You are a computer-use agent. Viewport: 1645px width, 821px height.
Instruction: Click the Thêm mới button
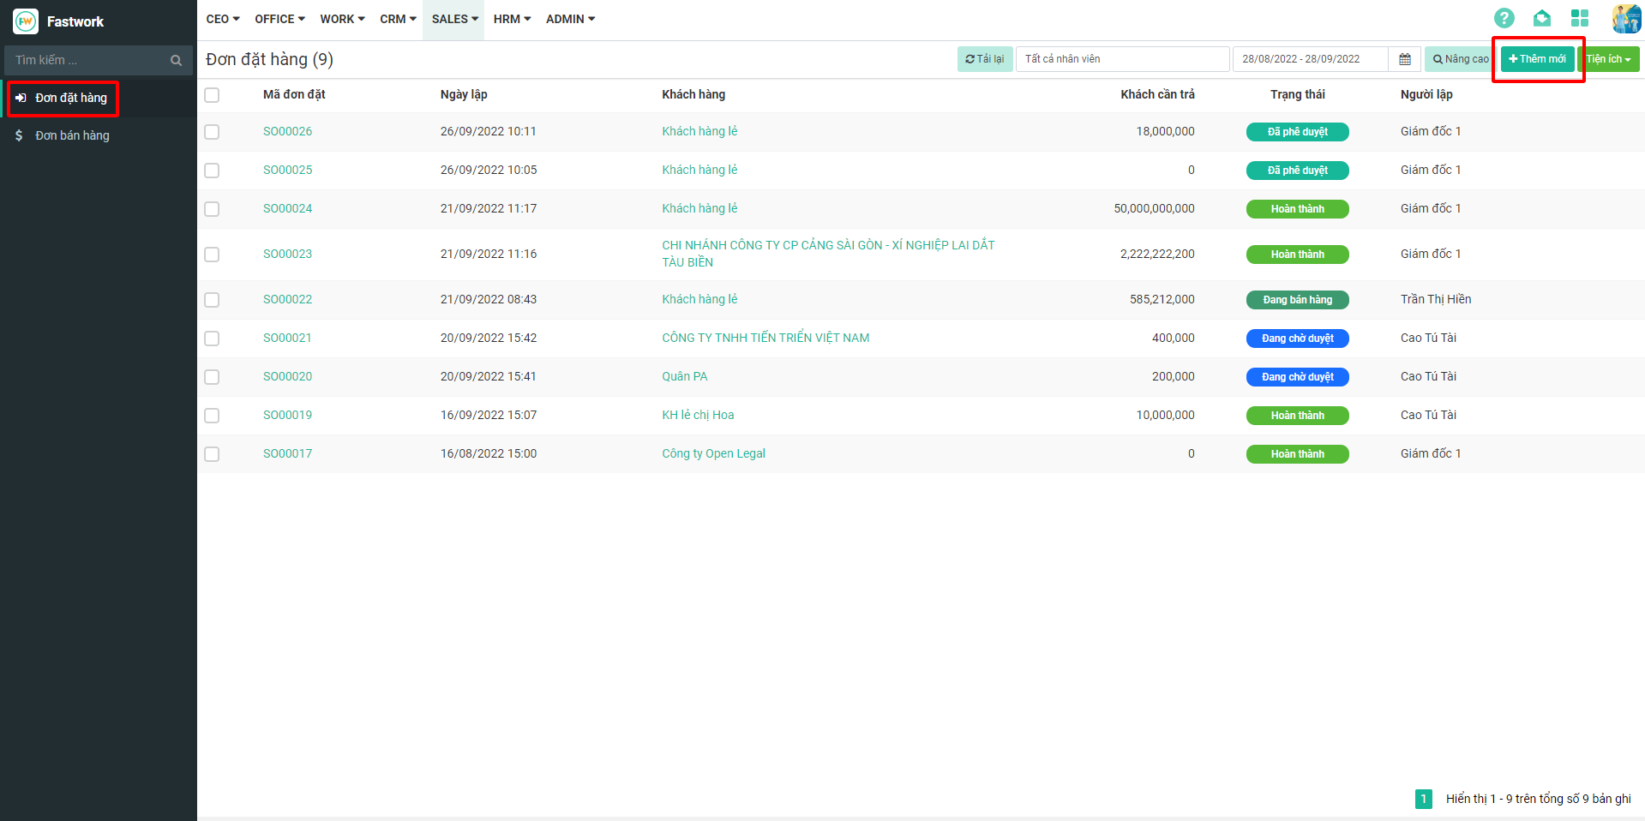tap(1537, 59)
